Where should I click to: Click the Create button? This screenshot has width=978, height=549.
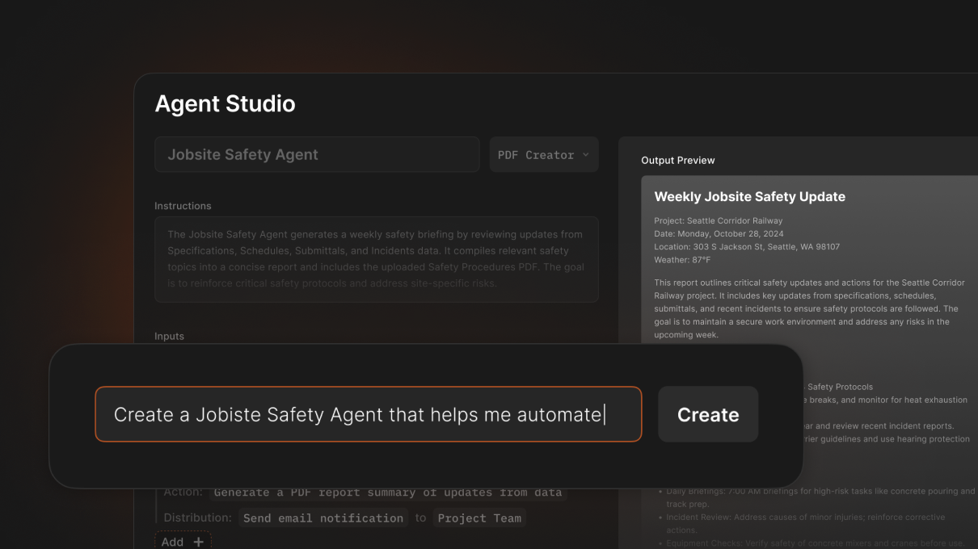click(707, 414)
